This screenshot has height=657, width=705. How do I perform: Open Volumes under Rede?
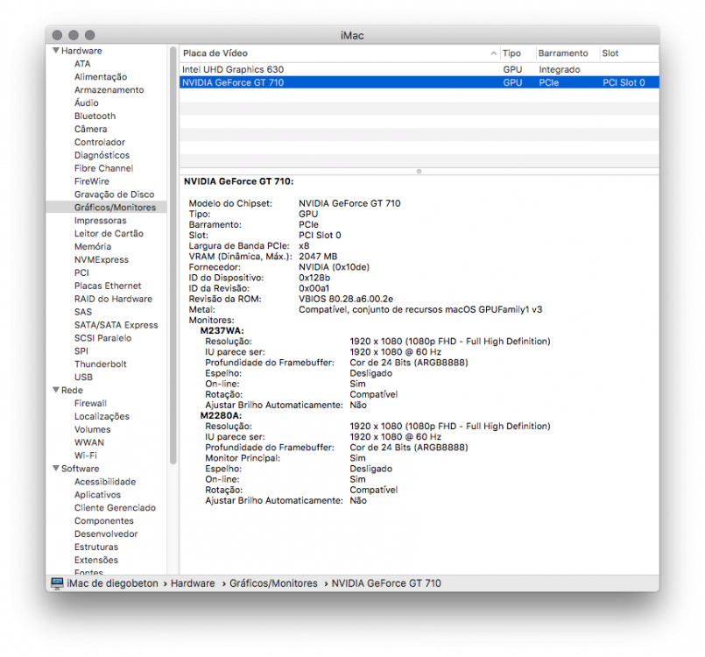click(92, 429)
